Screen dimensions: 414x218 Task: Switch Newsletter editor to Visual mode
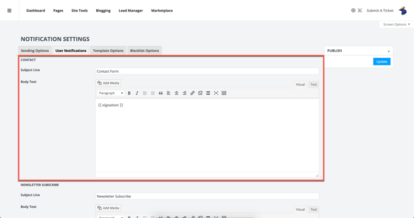(300, 210)
